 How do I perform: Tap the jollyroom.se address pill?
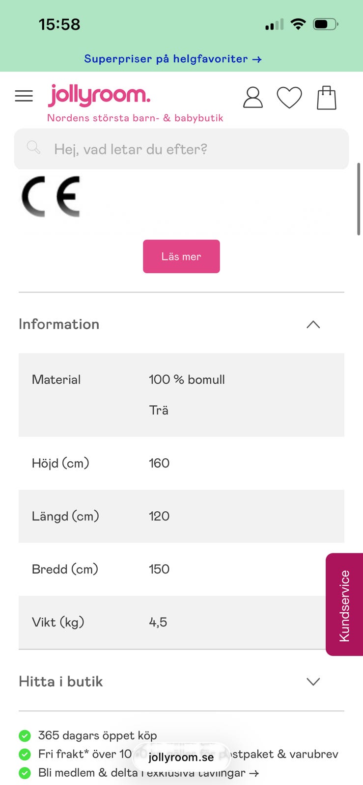tap(181, 757)
